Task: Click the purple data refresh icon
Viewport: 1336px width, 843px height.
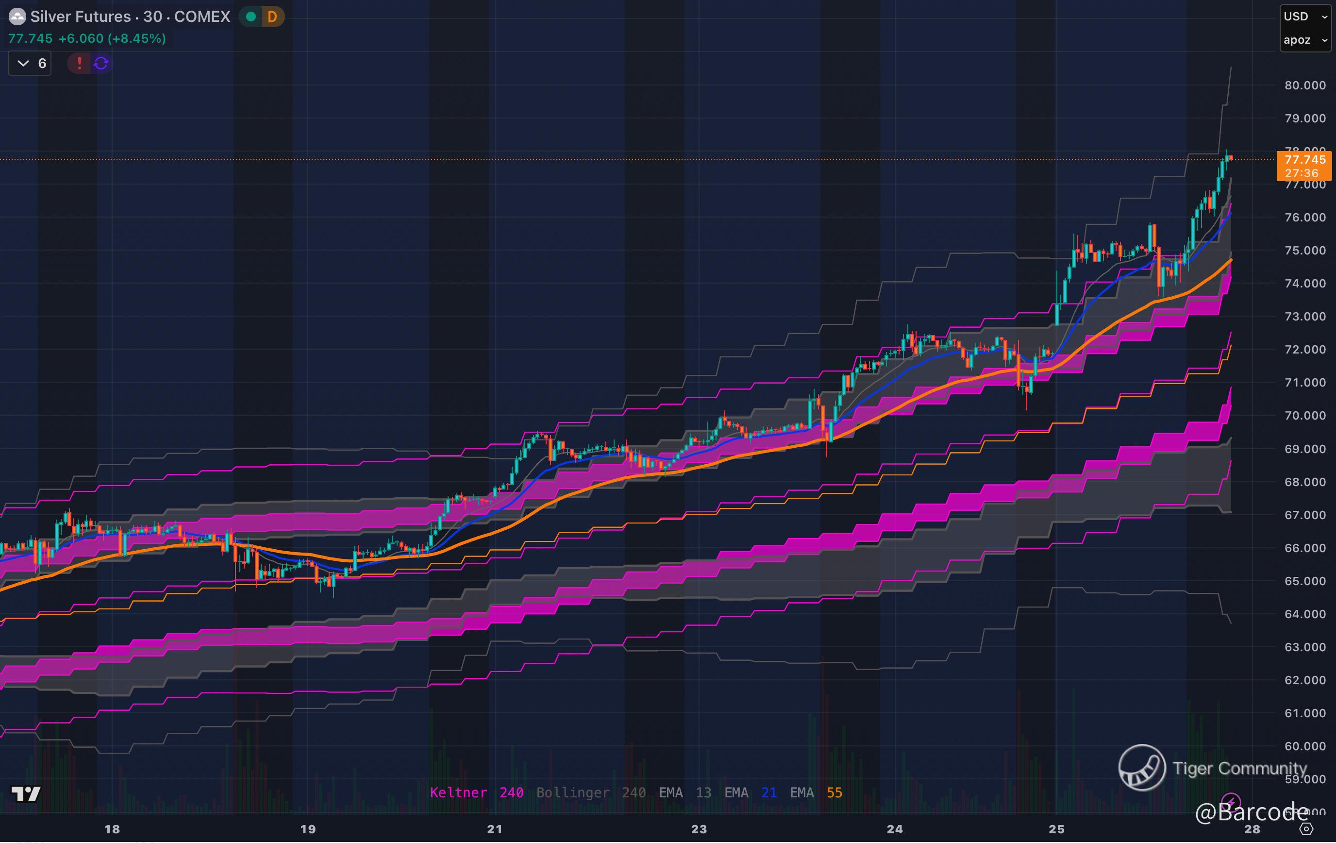Action: 101,63
